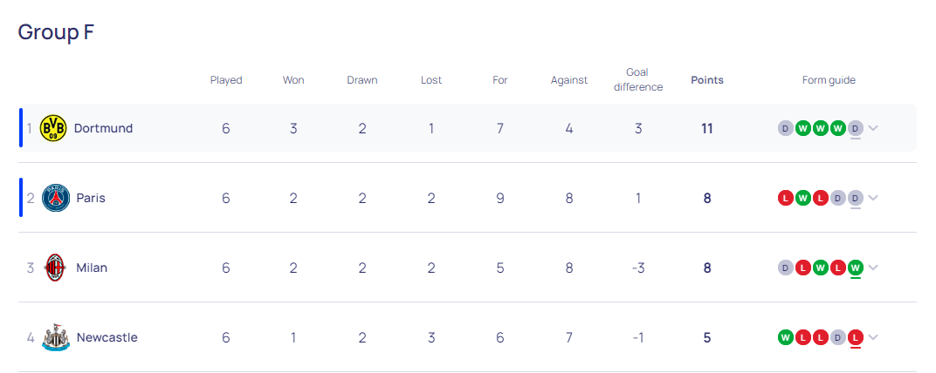
Task: Select Dortmund's latest underlined draw form badge
Action: click(x=856, y=128)
